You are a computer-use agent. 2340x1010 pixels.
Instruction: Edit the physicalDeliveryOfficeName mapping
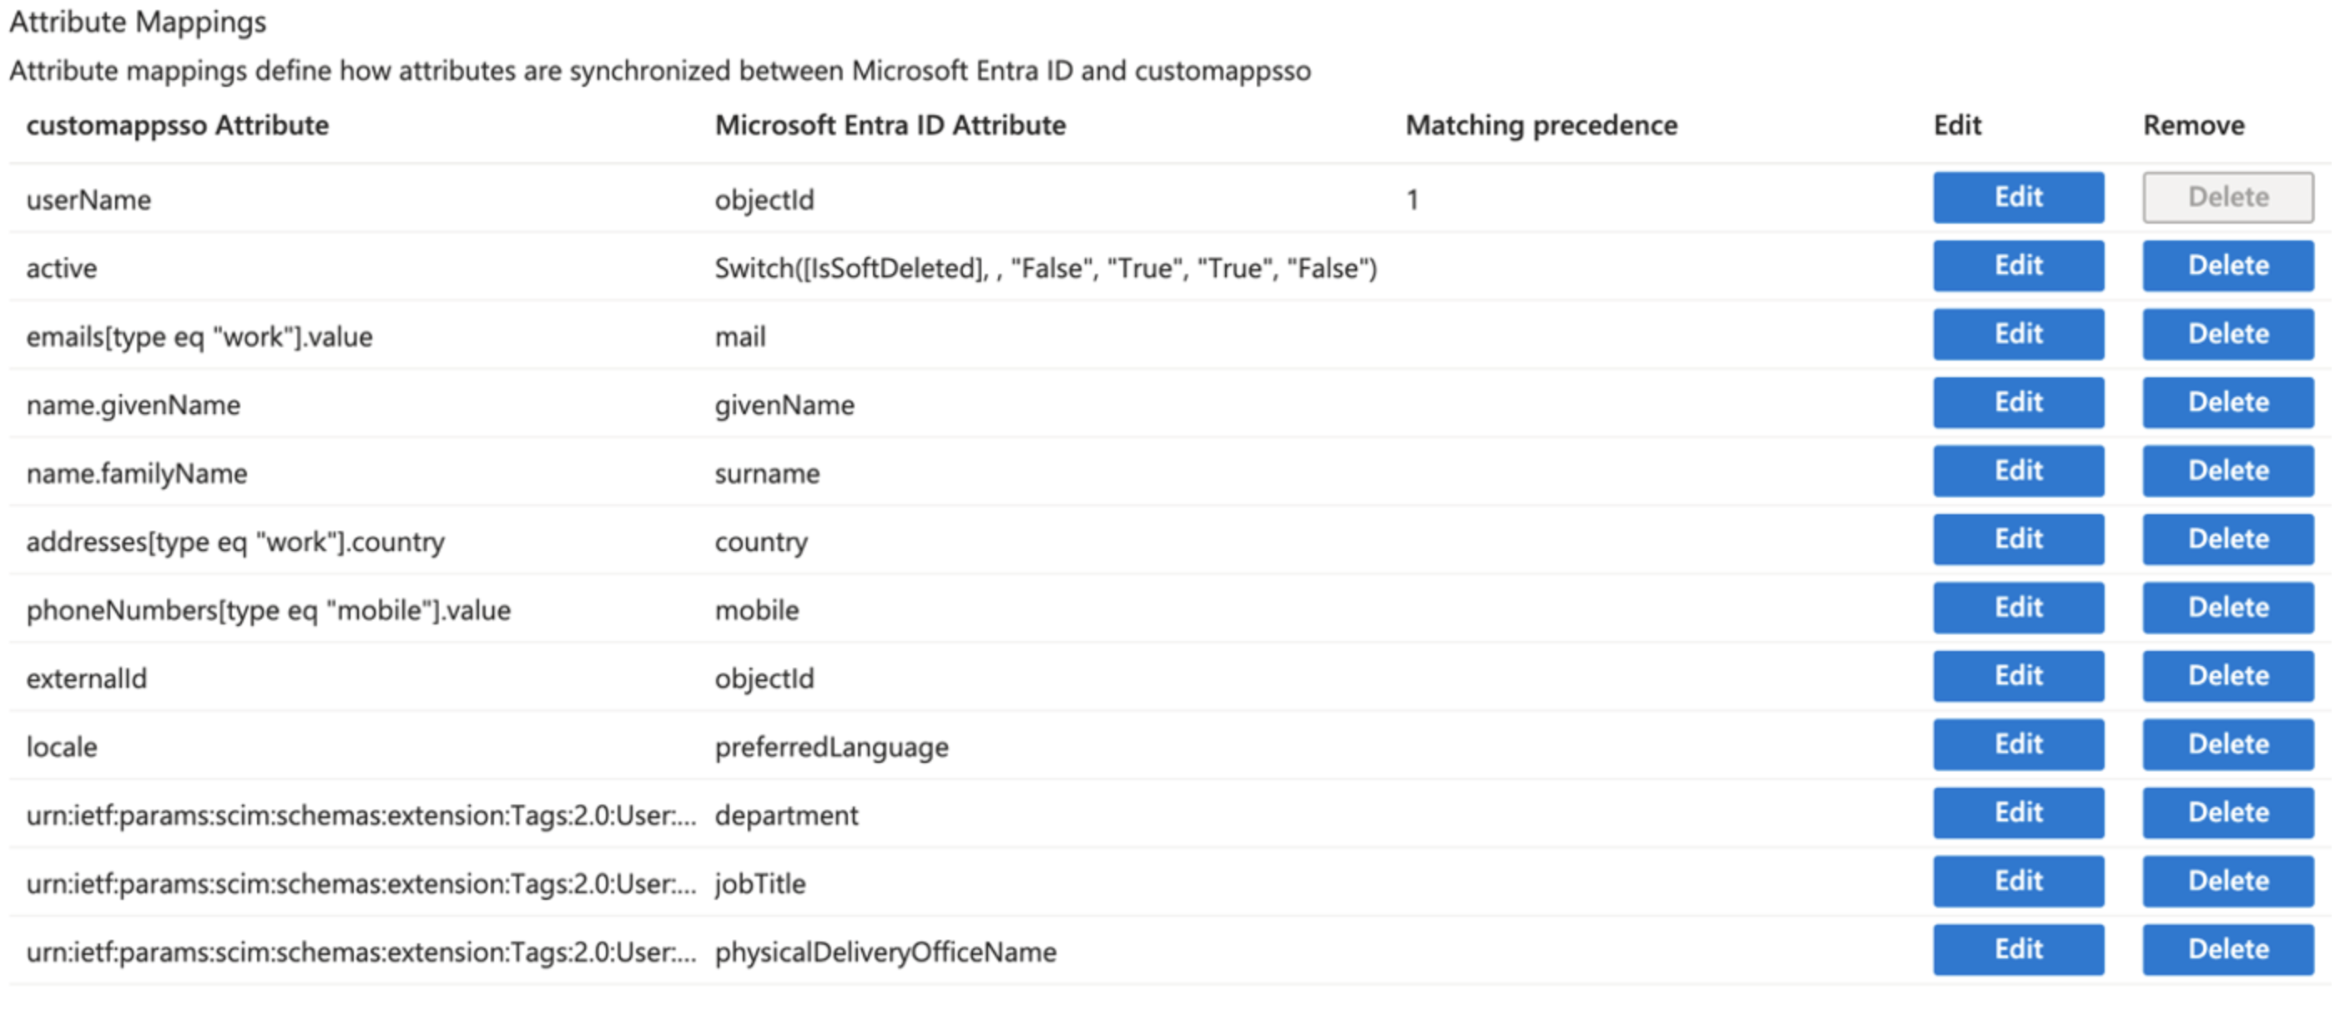tap(2019, 950)
